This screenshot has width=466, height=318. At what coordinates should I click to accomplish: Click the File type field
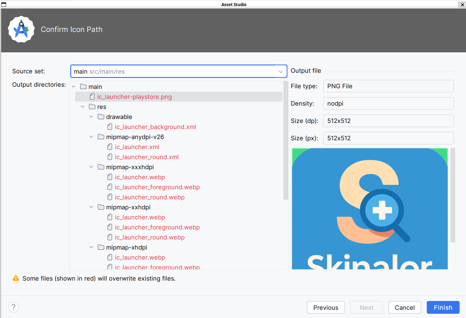pos(388,86)
